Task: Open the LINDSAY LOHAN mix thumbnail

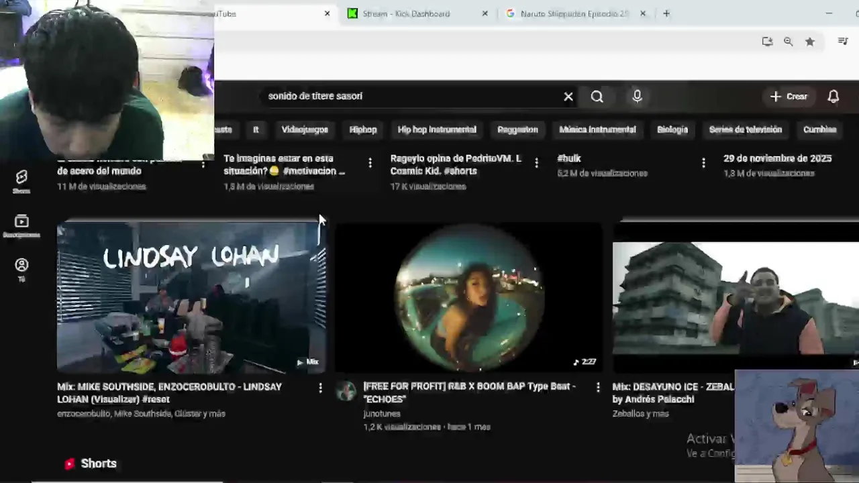Action: click(191, 297)
